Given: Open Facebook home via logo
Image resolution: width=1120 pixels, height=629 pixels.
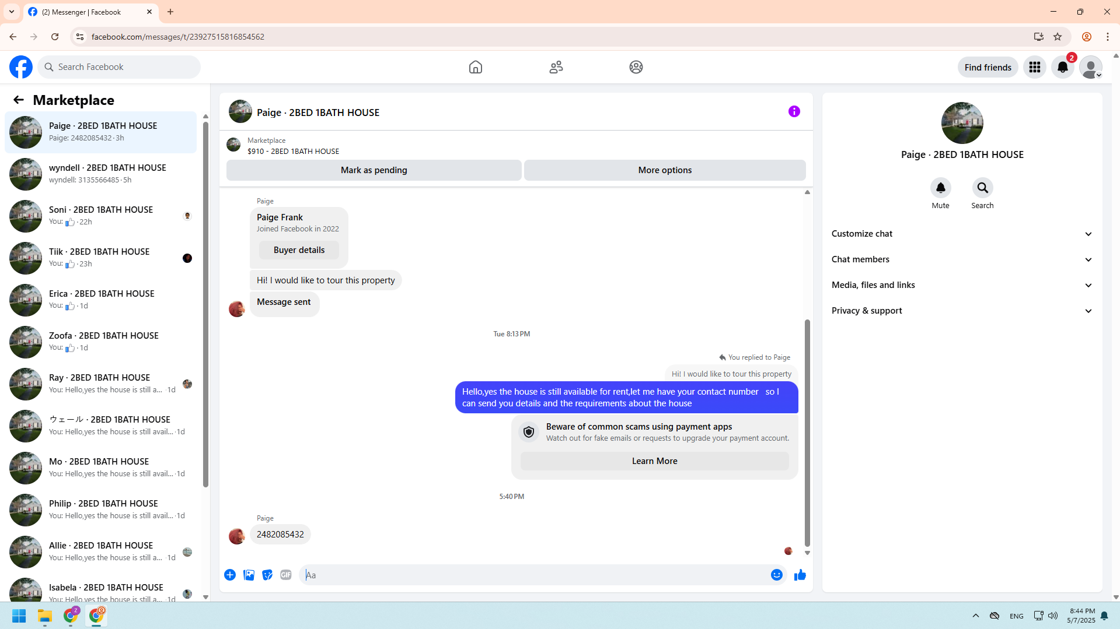Looking at the screenshot, I should pos(21,67).
